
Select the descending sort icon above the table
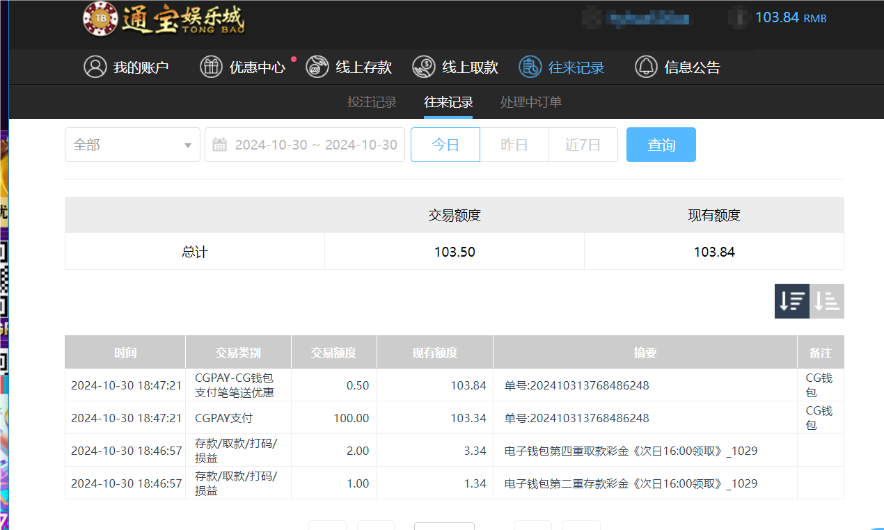click(x=791, y=301)
